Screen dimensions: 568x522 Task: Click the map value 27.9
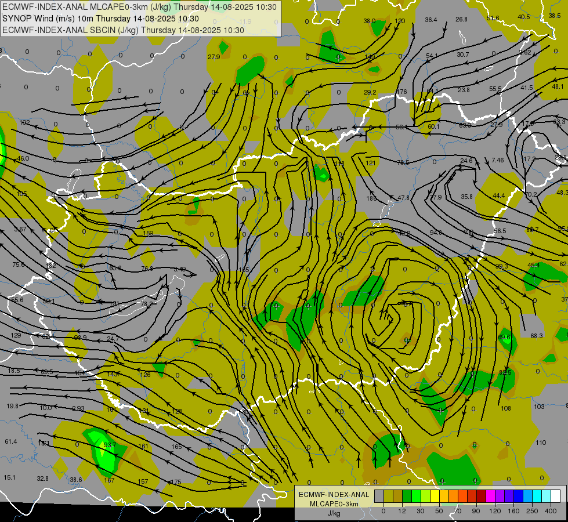coord(214,57)
